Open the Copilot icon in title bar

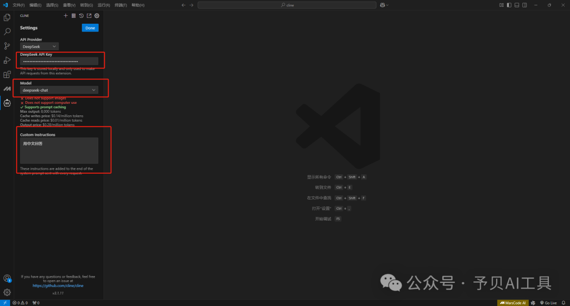tap(383, 5)
